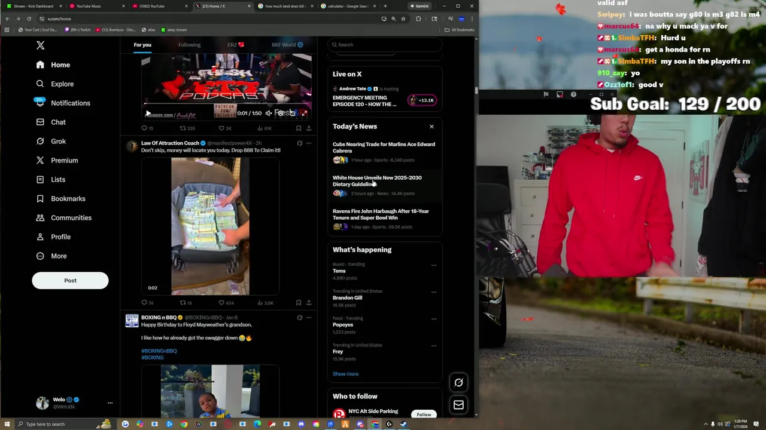The width and height of the screenshot is (766, 430).
Task: Like the podcast video post
Action: tap(226, 128)
